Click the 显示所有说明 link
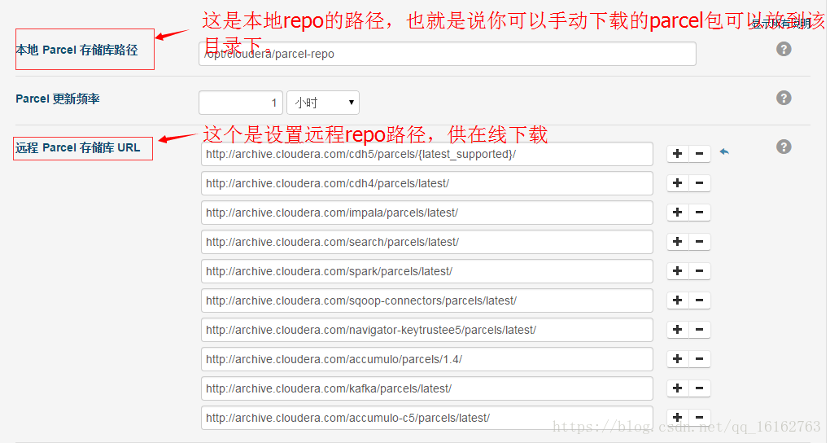 (x=781, y=24)
